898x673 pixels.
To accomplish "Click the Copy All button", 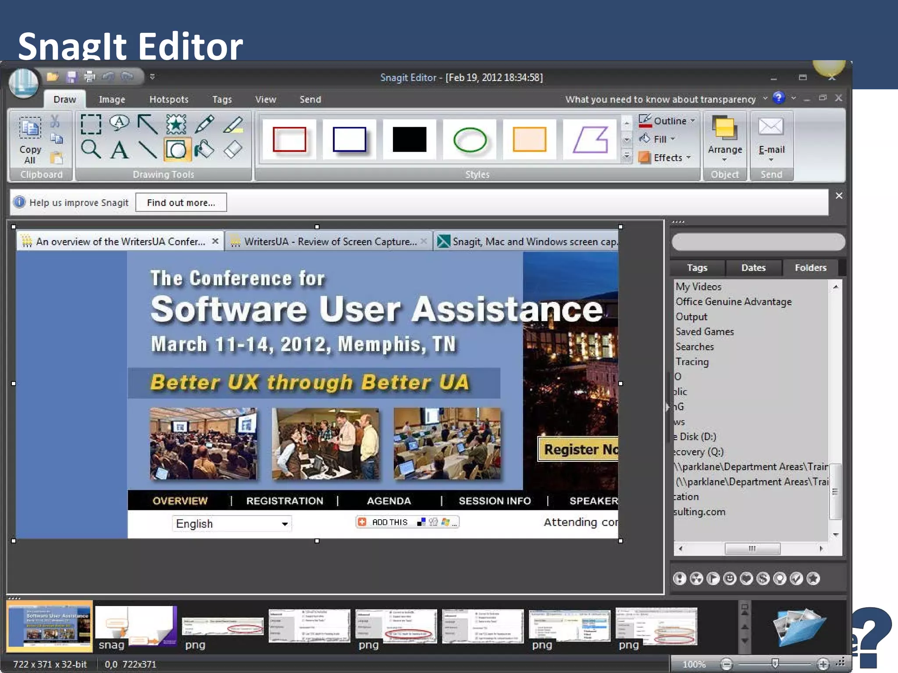I will pos(30,140).
